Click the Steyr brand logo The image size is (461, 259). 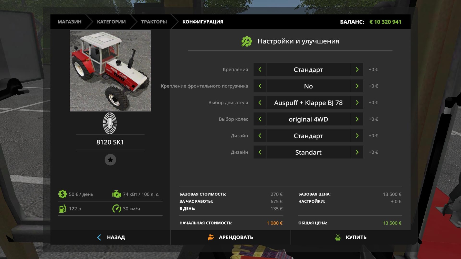point(110,123)
